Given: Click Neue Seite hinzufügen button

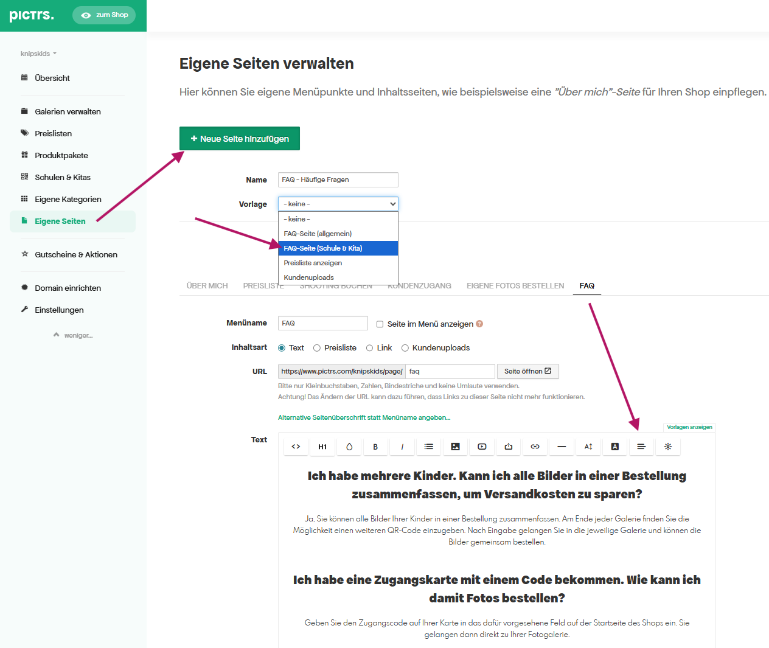Looking at the screenshot, I should click(x=240, y=138).
